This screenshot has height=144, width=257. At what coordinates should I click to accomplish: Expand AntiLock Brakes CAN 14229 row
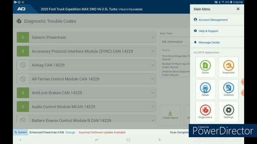click(x=86, y=93)
